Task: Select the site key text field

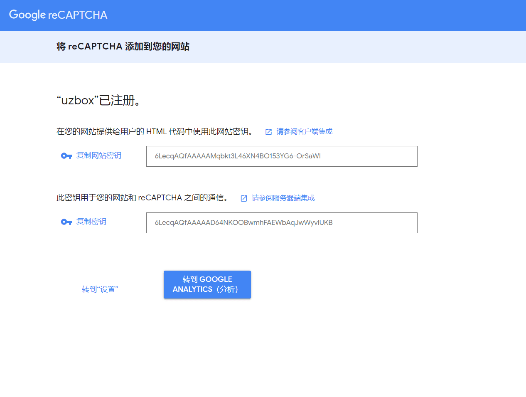Action: [x=282, y=156]
